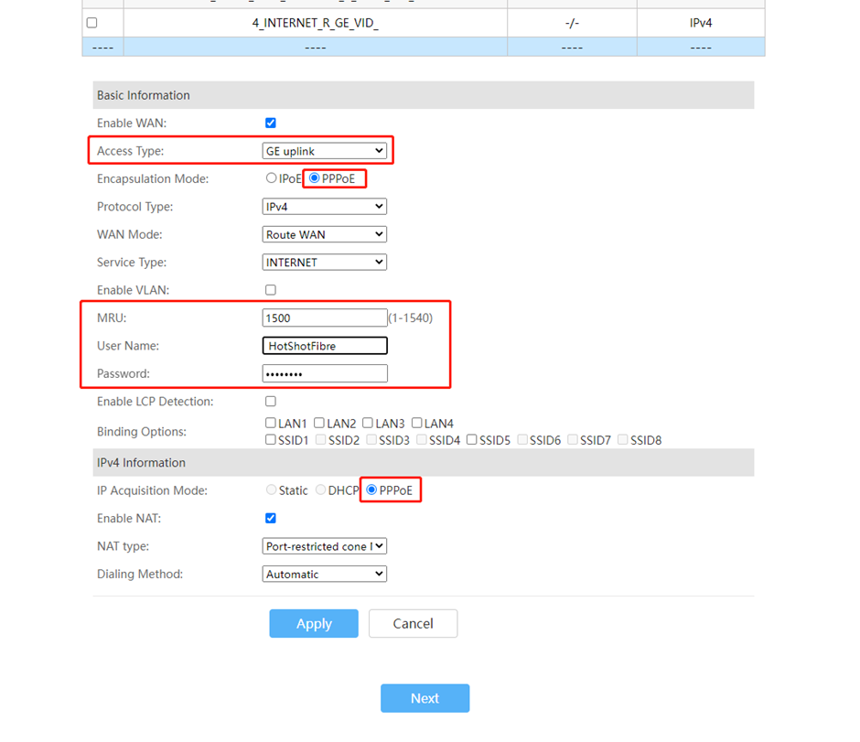Select PPPoE IP acquisition mode

point(371,489)
